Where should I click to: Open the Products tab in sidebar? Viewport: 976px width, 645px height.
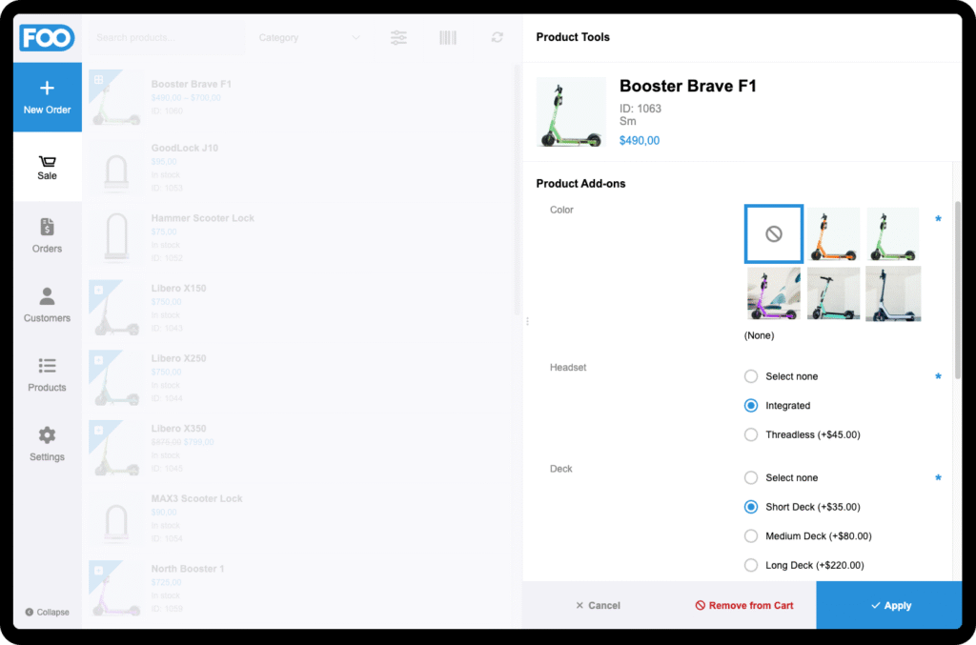[x=47, y=374]
